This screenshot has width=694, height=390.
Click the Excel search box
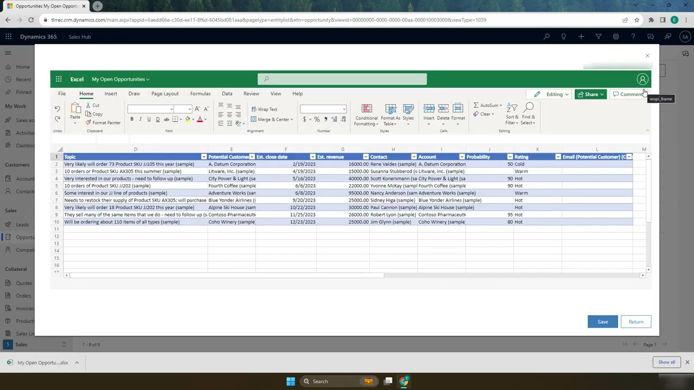click(342, 80)
